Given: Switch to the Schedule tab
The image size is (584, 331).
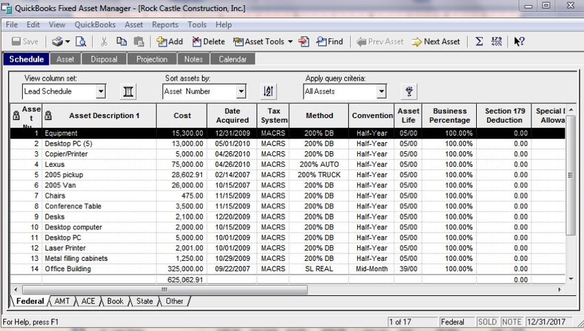Looking at the screenshot, I should click(x=26, y=59).
